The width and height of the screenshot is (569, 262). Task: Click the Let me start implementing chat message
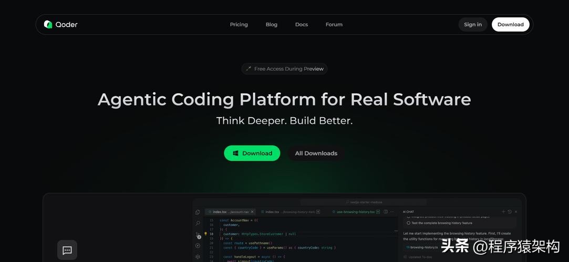tap(457, 236)
